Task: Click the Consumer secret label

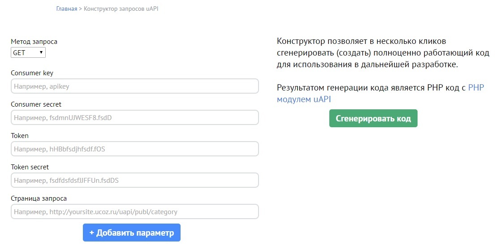Action: coord(36,104)
